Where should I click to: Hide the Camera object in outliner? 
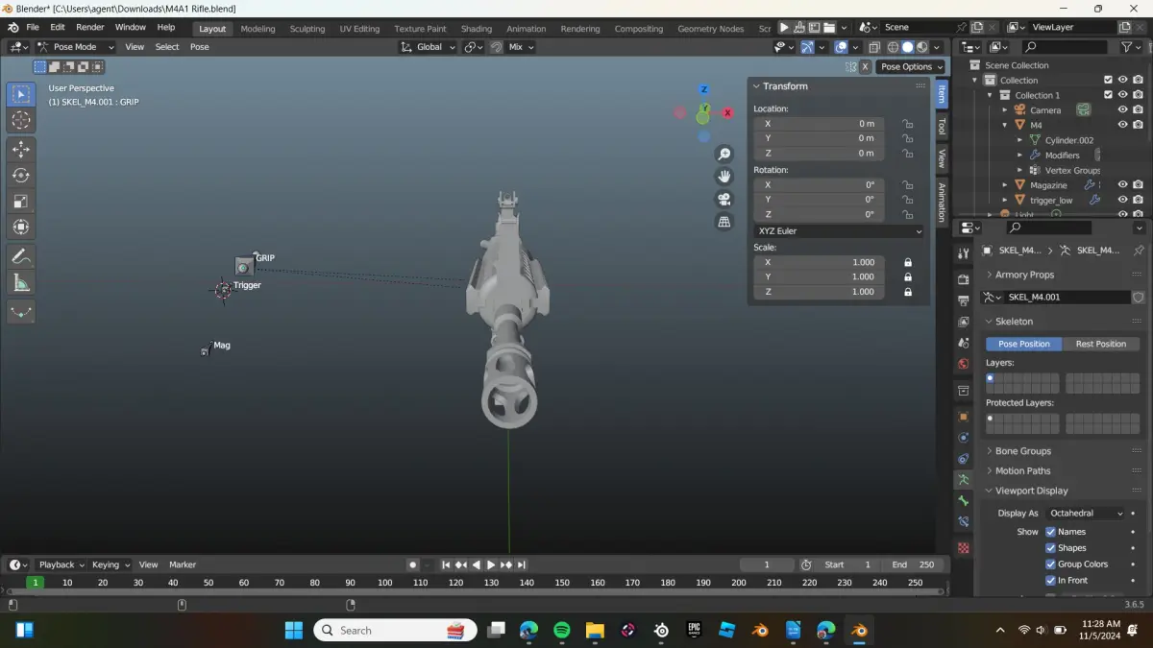[x=1122, y=109]
